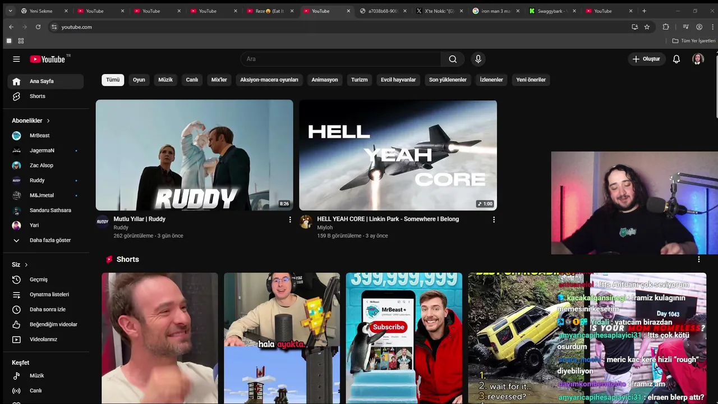
Task: Select Aksiyon-macera oyunları chip
Action: pos(269,80)
